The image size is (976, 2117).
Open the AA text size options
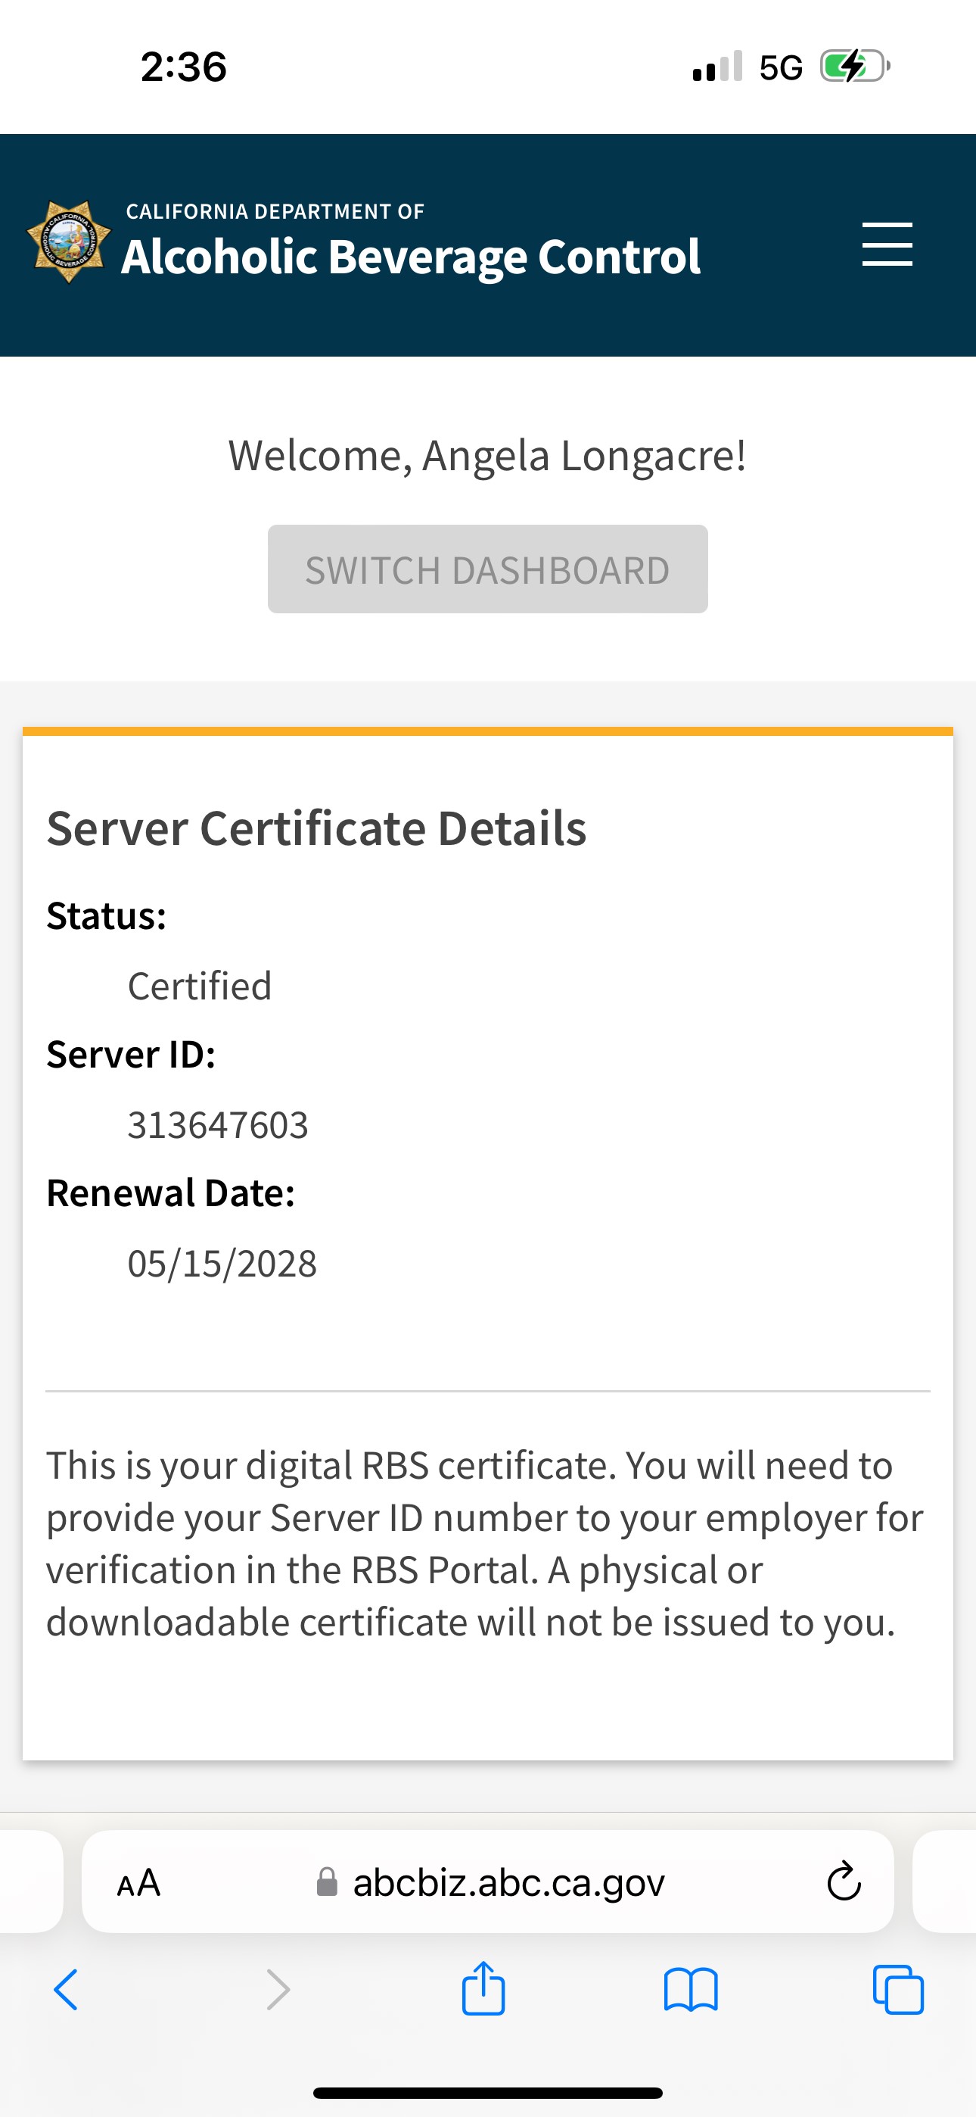[x=138, y=1882]
